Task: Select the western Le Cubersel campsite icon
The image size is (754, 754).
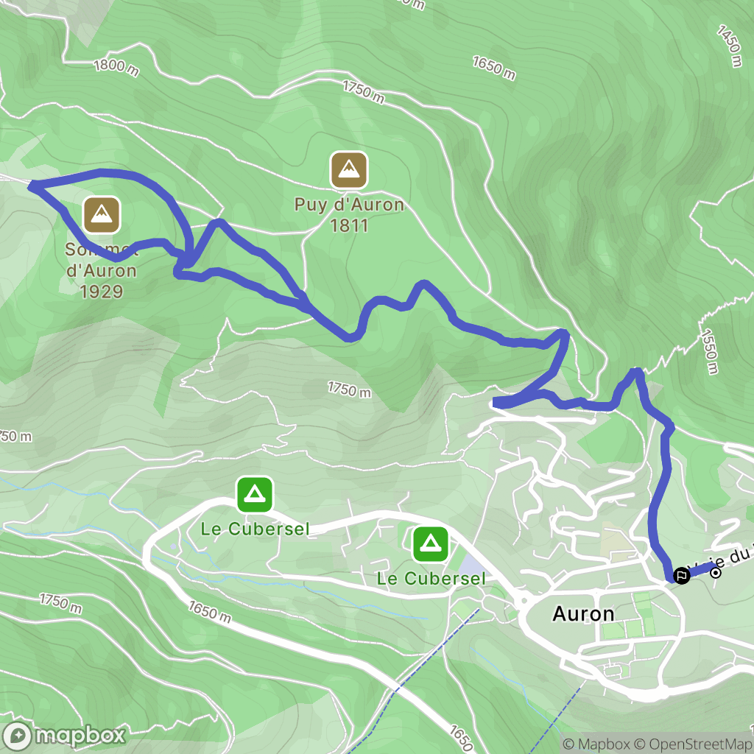Action: 255,494
